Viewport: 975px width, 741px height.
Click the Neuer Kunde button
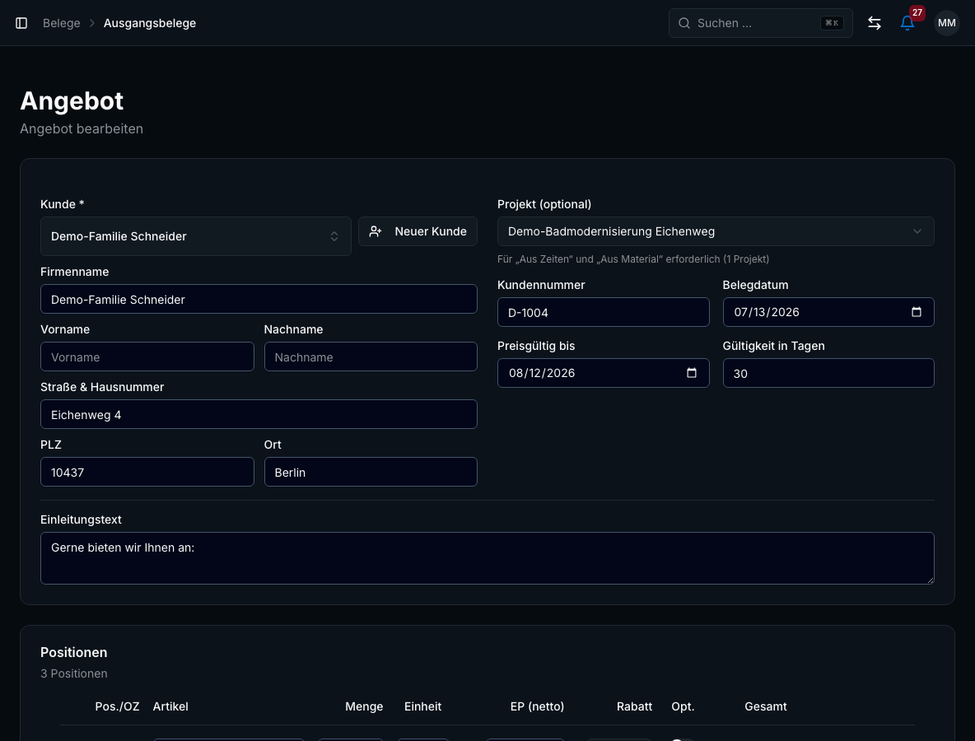(418, 231)
